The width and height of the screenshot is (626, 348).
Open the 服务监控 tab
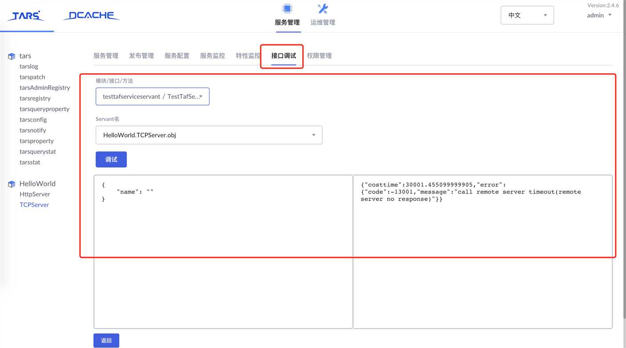[x=213, y=55]
